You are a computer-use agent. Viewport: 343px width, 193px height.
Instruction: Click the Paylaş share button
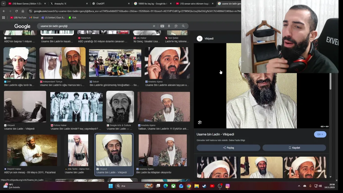(228, 148)
